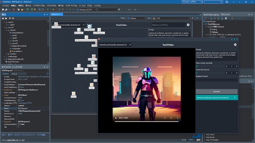Select the RESTResponse1 component icon on form
255x143 pixels.
click(x=99, y=30)
